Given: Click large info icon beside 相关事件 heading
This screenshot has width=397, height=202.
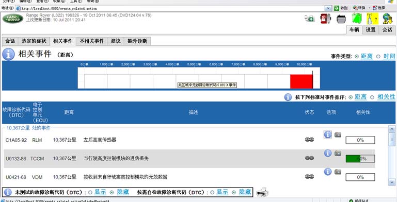Looking at the screenshot, I should [x=8, y=54].
